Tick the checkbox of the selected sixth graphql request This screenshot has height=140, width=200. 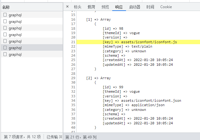tap(5, 48)
